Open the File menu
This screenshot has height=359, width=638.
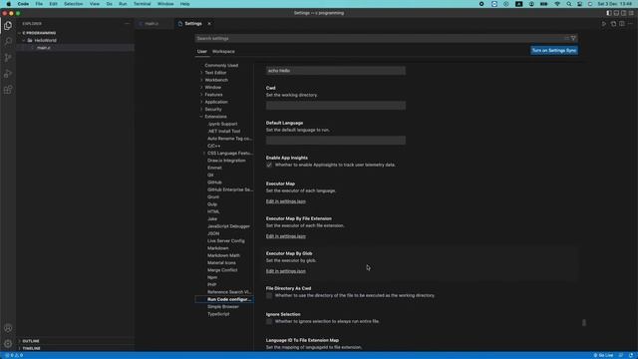point(39,4)
